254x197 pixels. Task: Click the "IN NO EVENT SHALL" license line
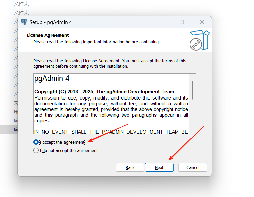pos(111,132)
